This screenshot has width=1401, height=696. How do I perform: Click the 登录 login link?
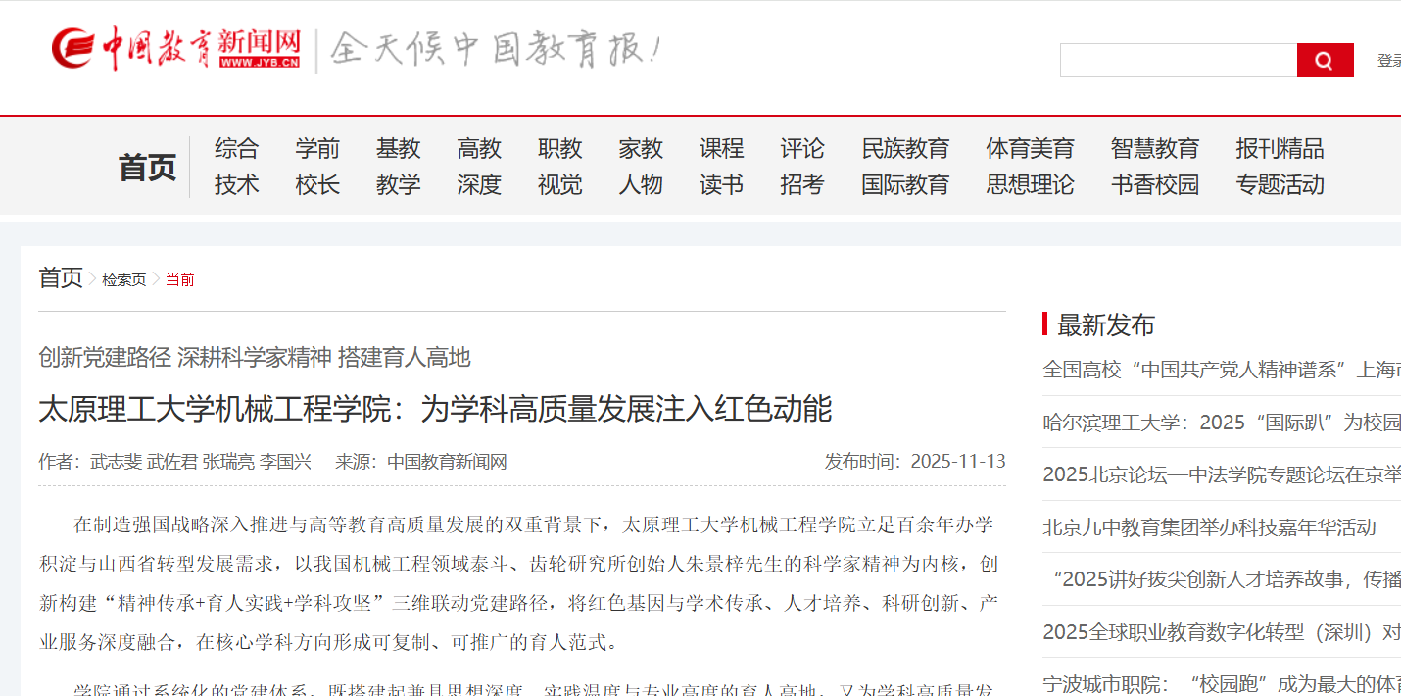(x=1388, y=61)
